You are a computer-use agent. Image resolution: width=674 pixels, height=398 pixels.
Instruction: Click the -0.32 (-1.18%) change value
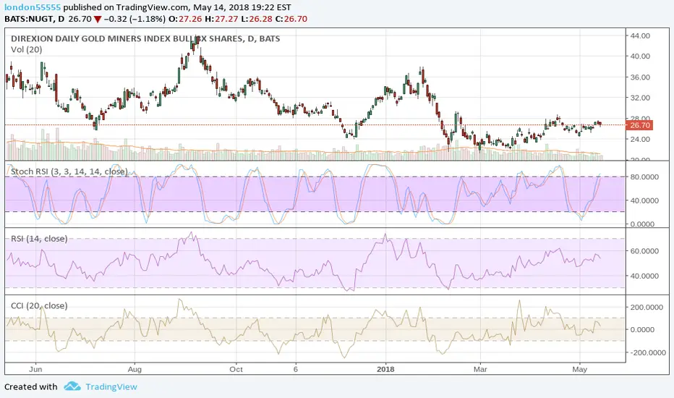(135, 19)
